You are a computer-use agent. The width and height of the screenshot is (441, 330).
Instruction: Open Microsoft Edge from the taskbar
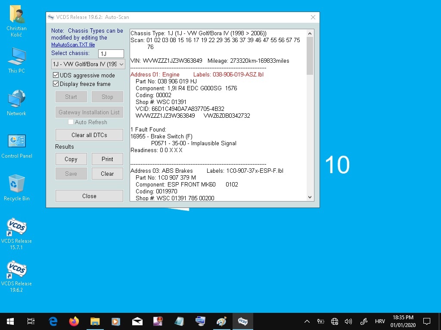click(53, 321)
